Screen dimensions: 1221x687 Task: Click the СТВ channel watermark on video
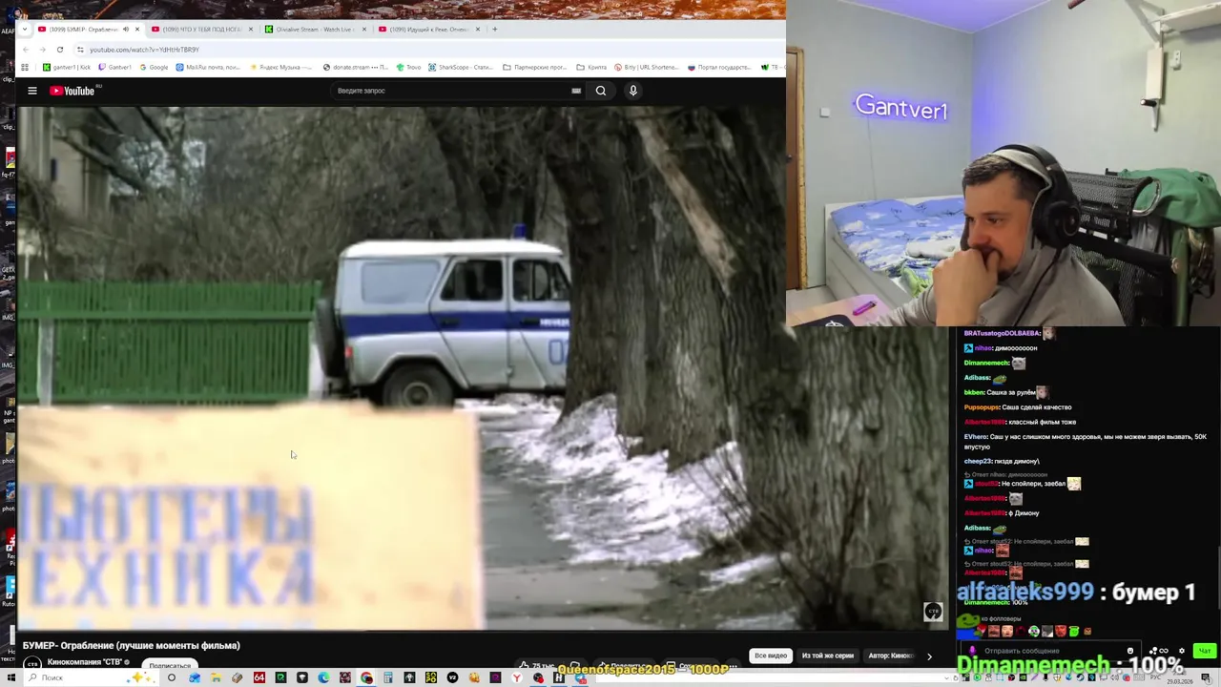click(933, 612)
